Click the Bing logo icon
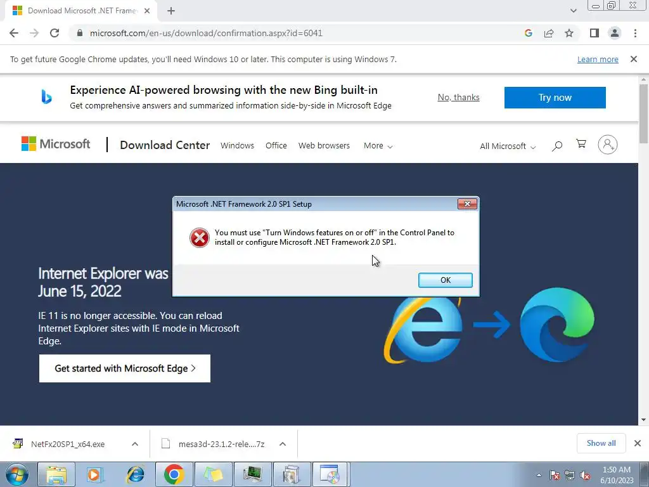The height and width of the screenshot is (487, 649). (46, 97)
